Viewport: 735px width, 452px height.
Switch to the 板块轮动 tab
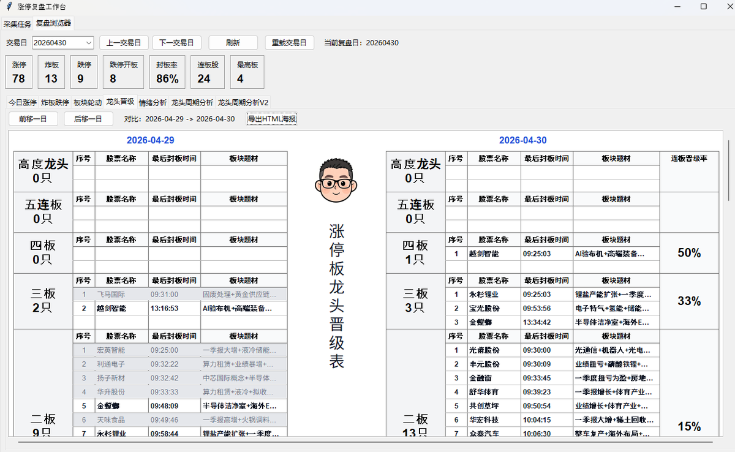[x=88, y=102]
